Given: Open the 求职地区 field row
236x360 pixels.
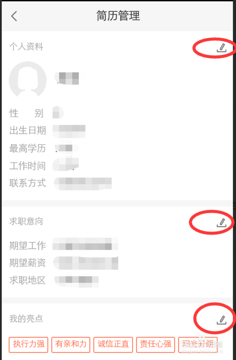Looking at the screenshot, I should 117,280.
